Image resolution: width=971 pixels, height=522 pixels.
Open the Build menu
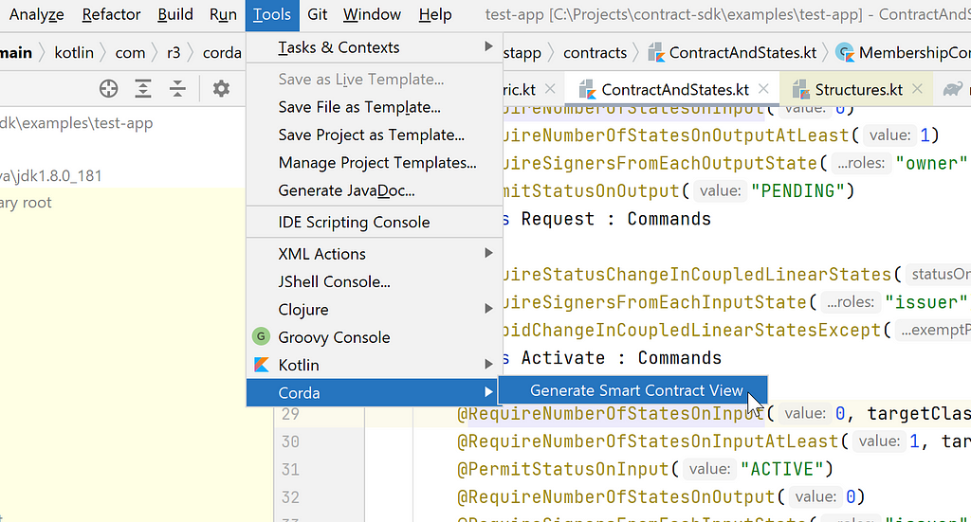[175, 14]
